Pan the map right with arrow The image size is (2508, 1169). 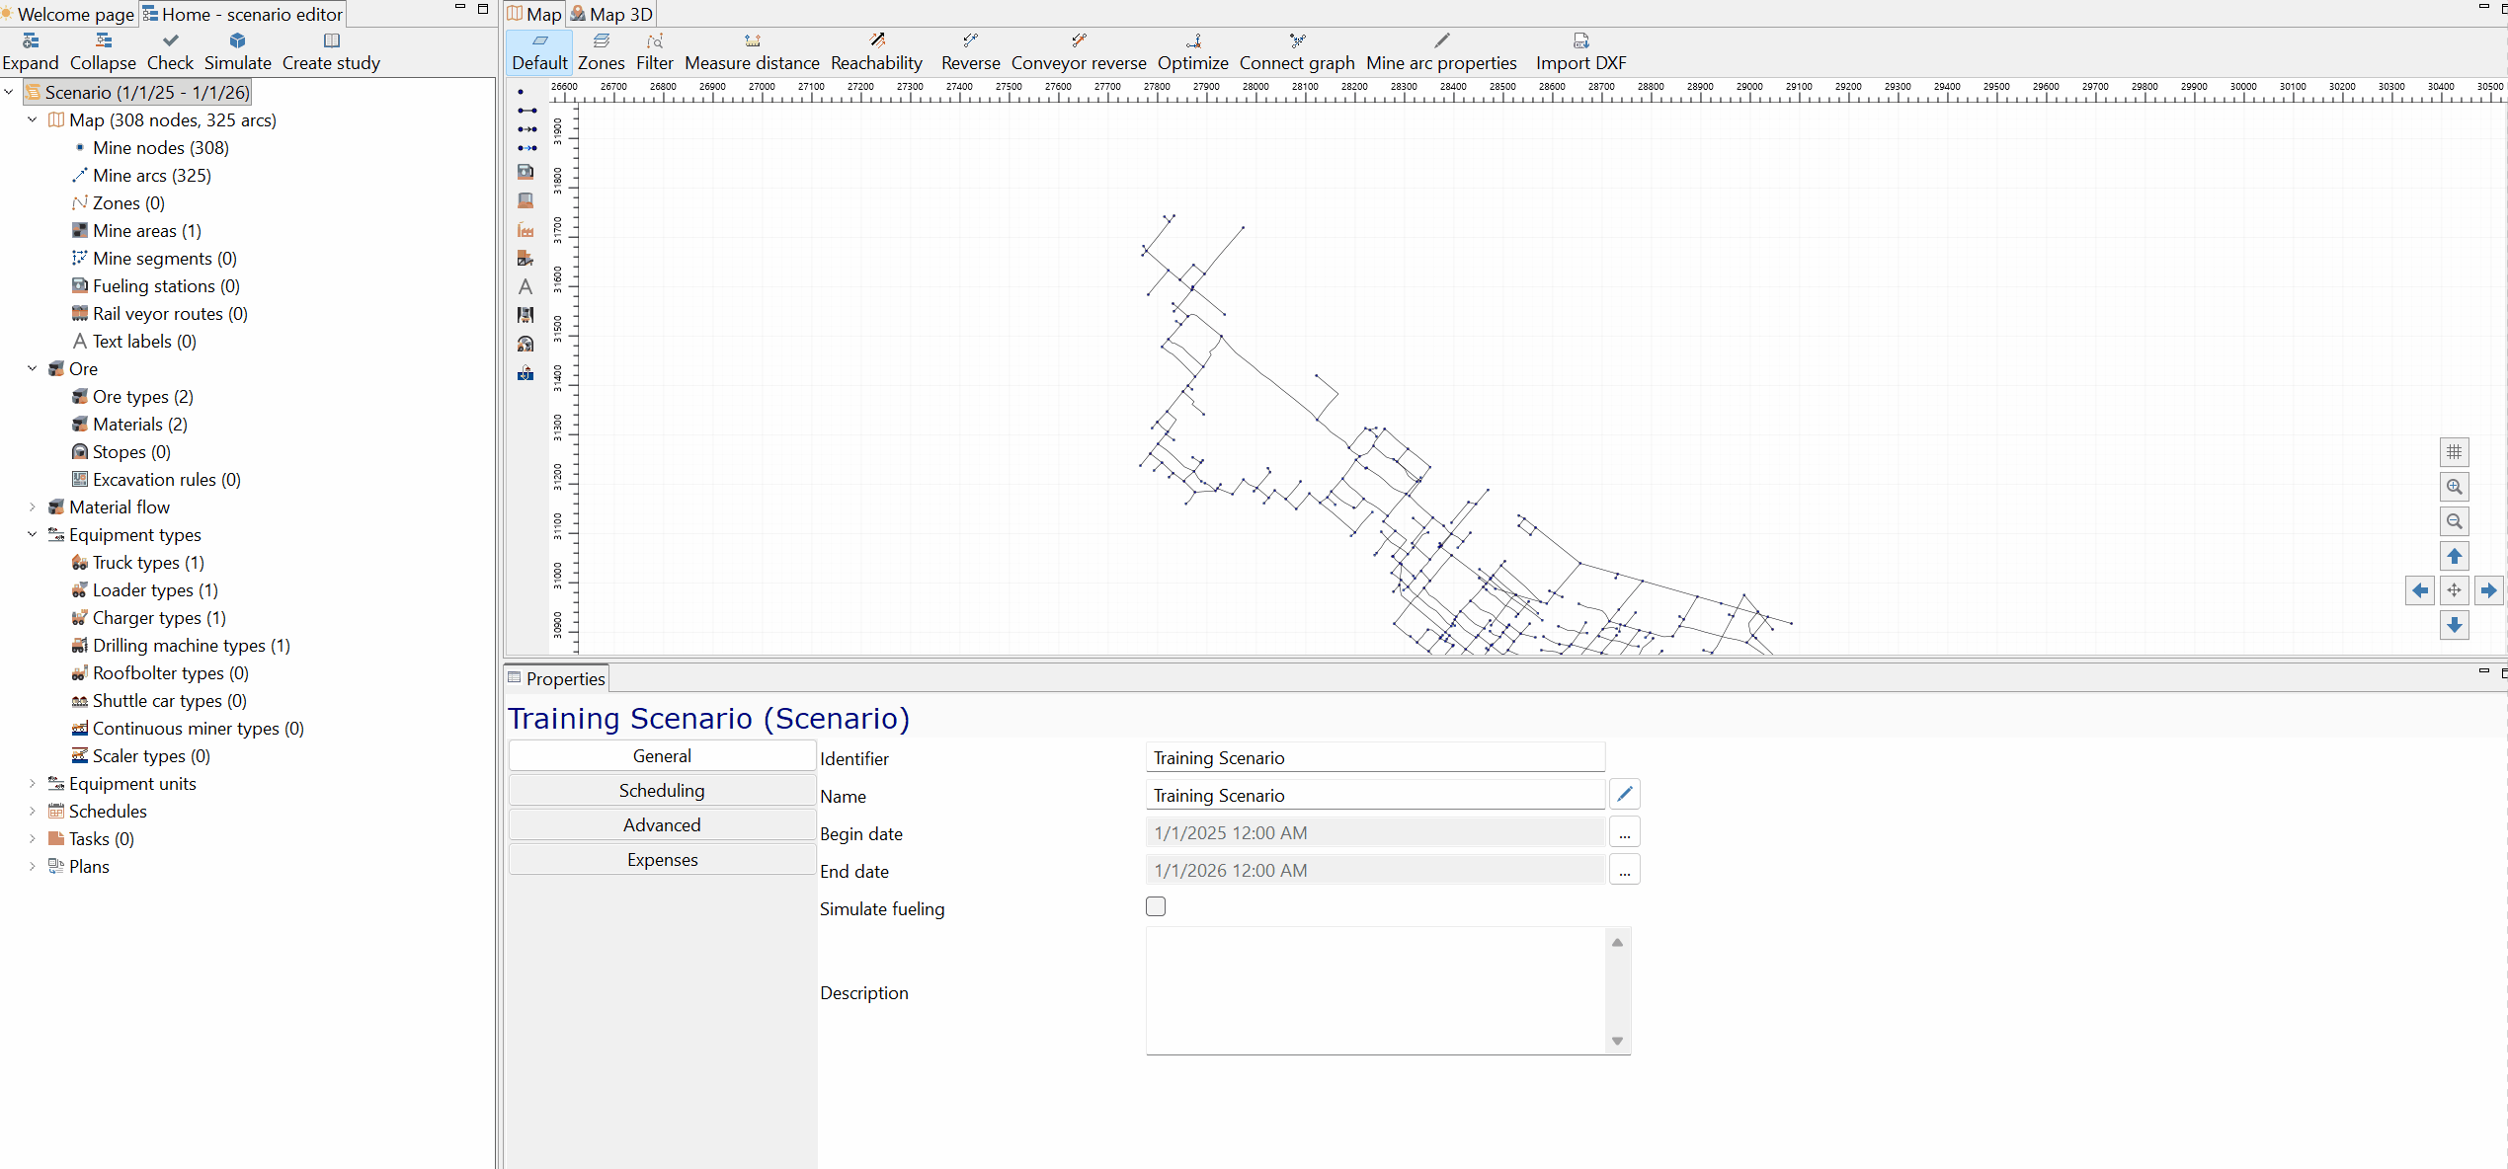pyautogui.click(x=2488, y=590)
